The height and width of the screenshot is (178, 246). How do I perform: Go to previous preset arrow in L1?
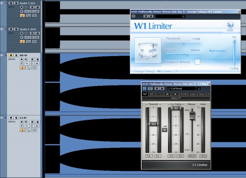click(167, 94)
